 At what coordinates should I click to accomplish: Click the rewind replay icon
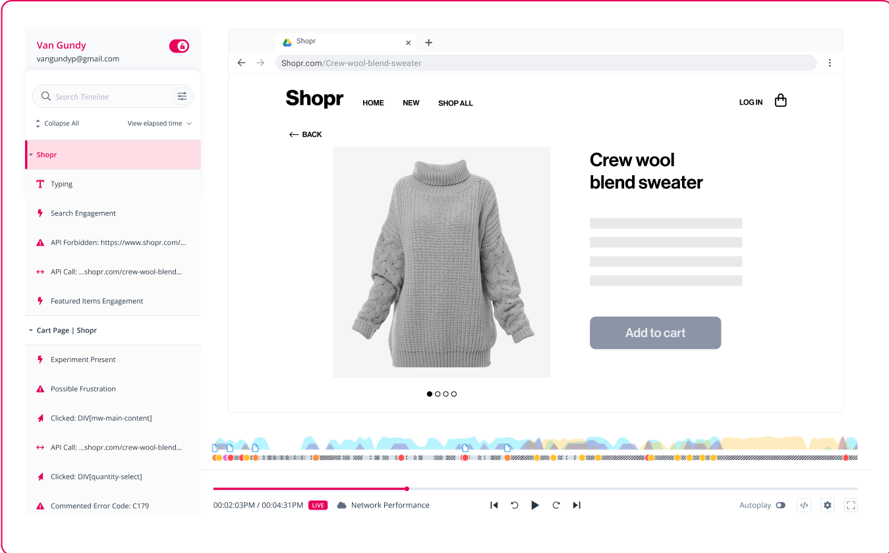pyautogui.click(x=515, y=505)
